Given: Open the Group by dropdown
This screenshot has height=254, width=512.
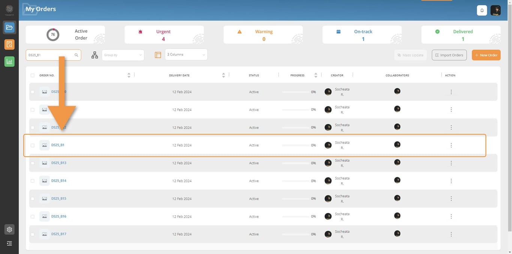Looking at the screenshot, I should [123, 55].
